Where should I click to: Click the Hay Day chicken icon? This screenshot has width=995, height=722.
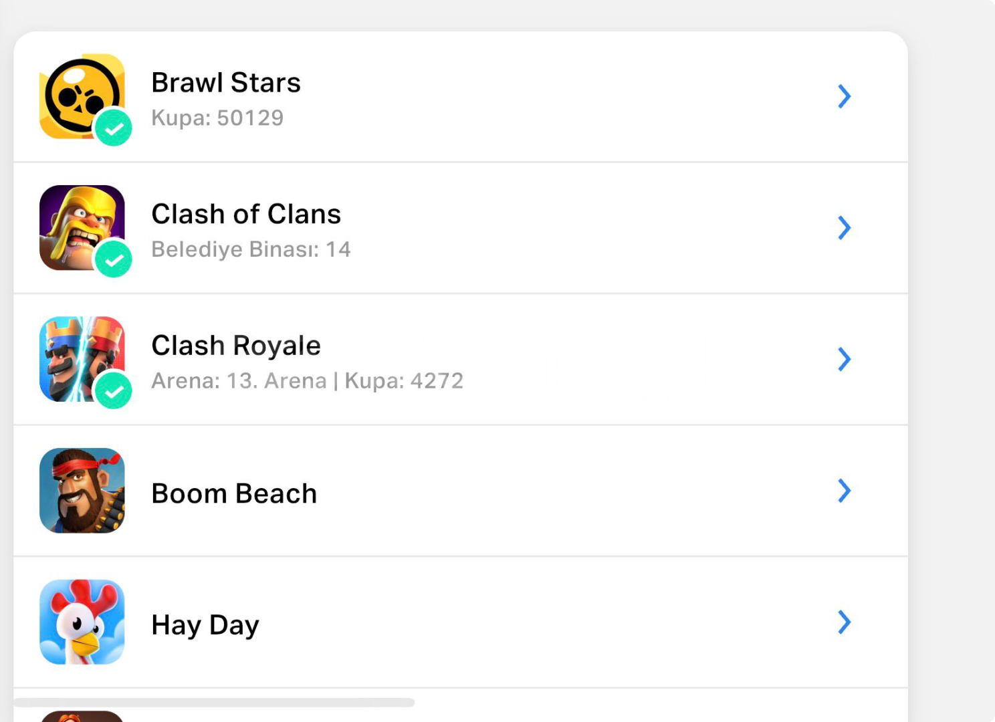point(82,622)
